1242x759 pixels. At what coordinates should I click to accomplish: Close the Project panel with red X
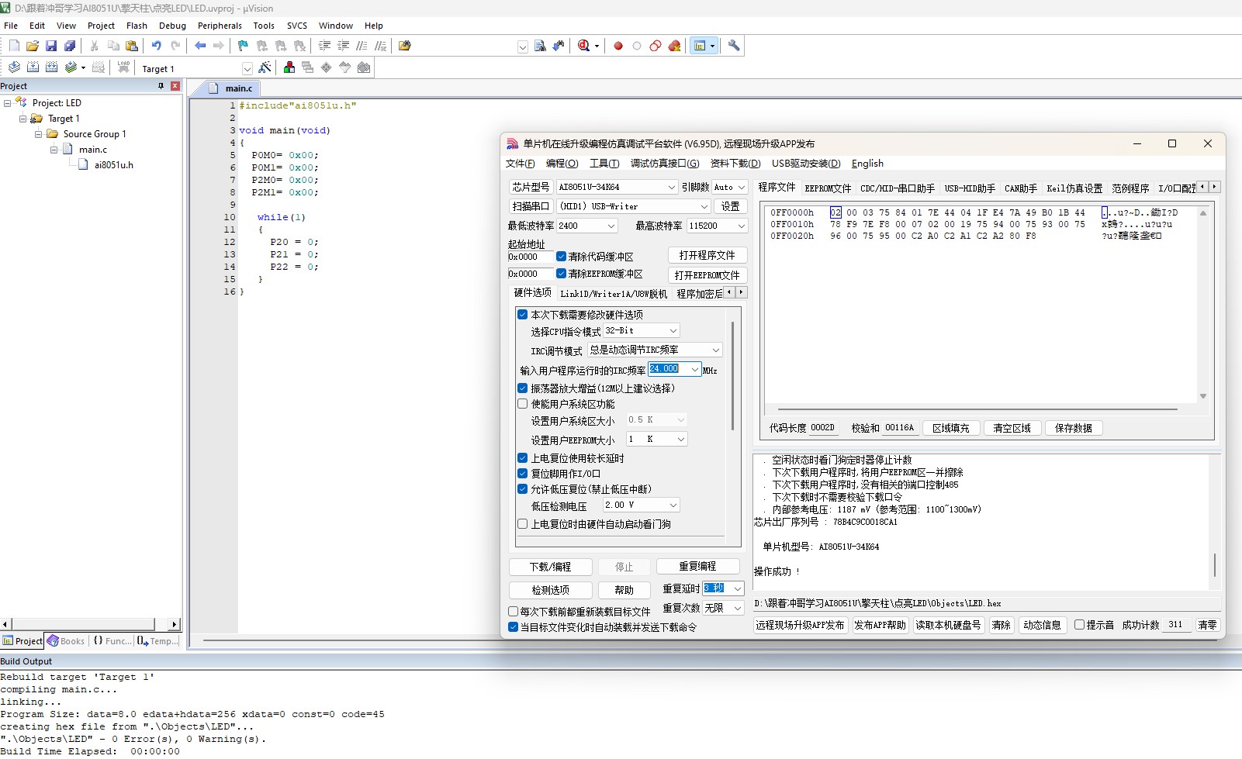coord(175,86)
